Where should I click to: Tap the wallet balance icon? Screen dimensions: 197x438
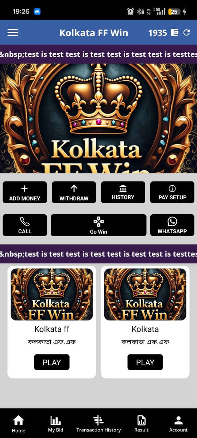(x=175, y=33)
